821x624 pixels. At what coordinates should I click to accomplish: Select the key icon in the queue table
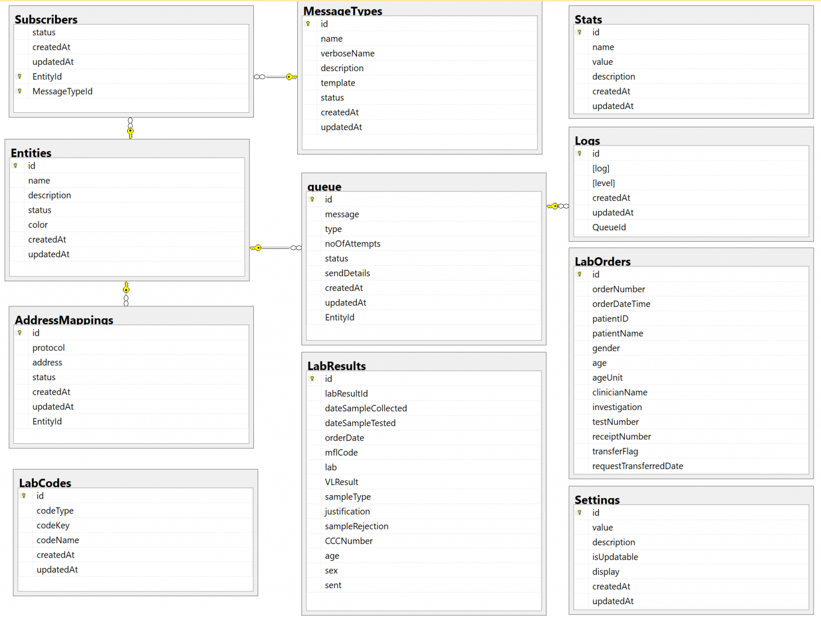[x=313, y=199]
